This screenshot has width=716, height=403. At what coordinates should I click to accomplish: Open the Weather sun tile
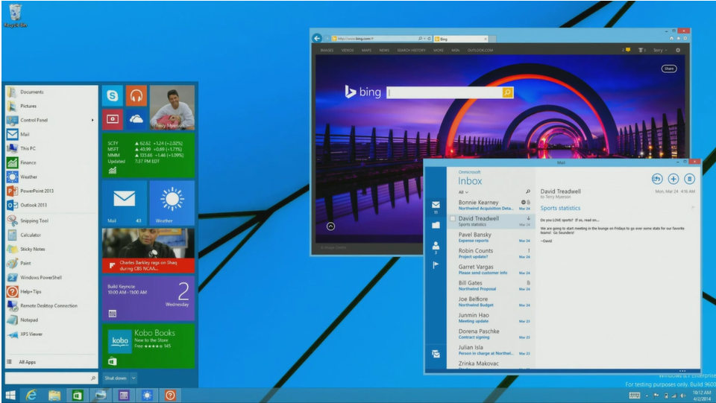coord(172,203)
